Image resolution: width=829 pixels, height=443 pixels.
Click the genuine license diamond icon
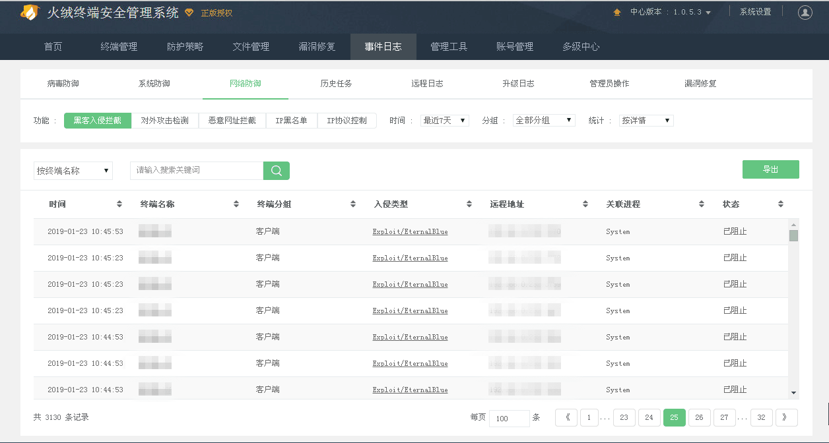[x=189, y=13]
